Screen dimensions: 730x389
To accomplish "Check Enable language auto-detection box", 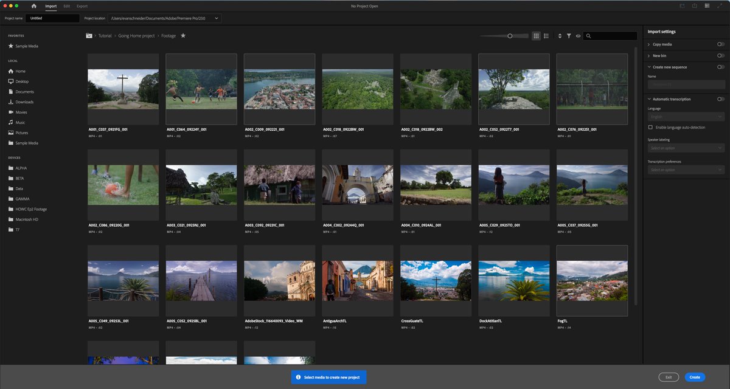I will pyautogui.click(x=650, y=127).
